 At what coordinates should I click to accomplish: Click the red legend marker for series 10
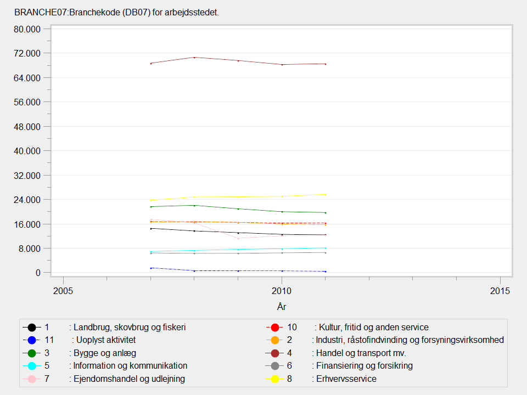point(274,327)
